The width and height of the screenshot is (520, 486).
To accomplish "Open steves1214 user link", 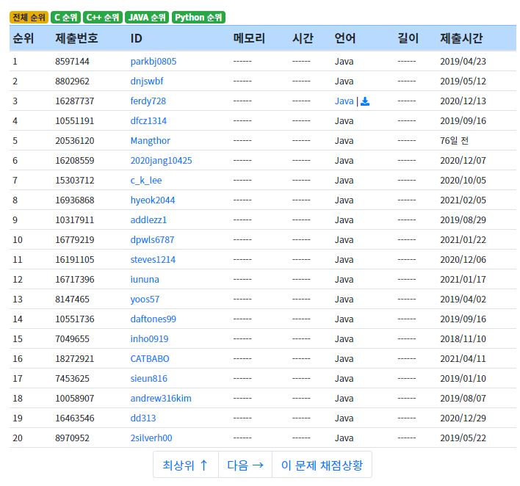I will pyautogui.click(x=153, y=260).
